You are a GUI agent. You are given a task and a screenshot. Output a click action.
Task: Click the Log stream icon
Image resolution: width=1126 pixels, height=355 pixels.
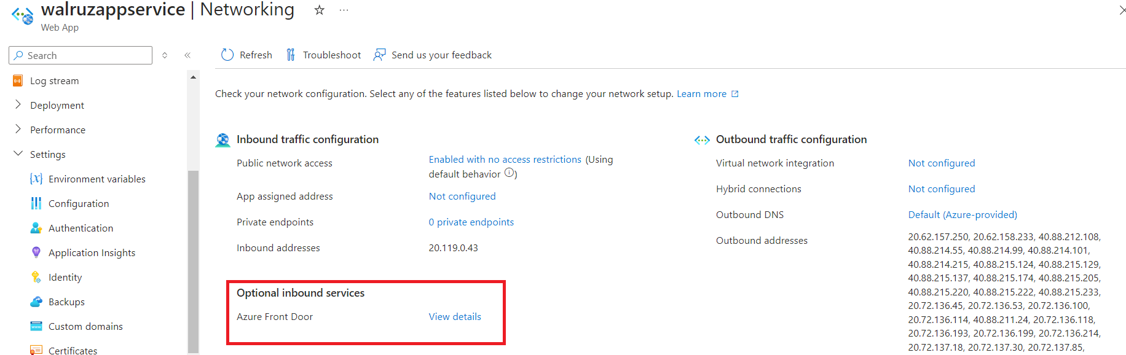point(17,80)
